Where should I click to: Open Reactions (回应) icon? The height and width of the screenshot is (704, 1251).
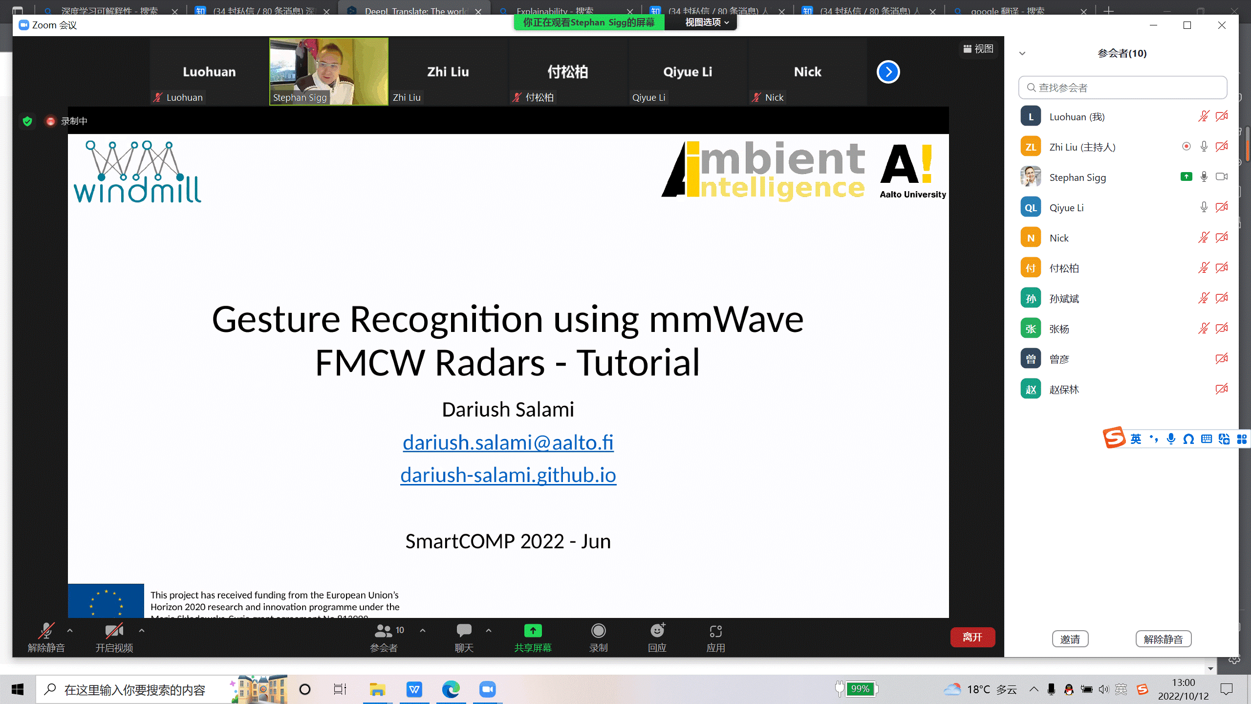657,631
